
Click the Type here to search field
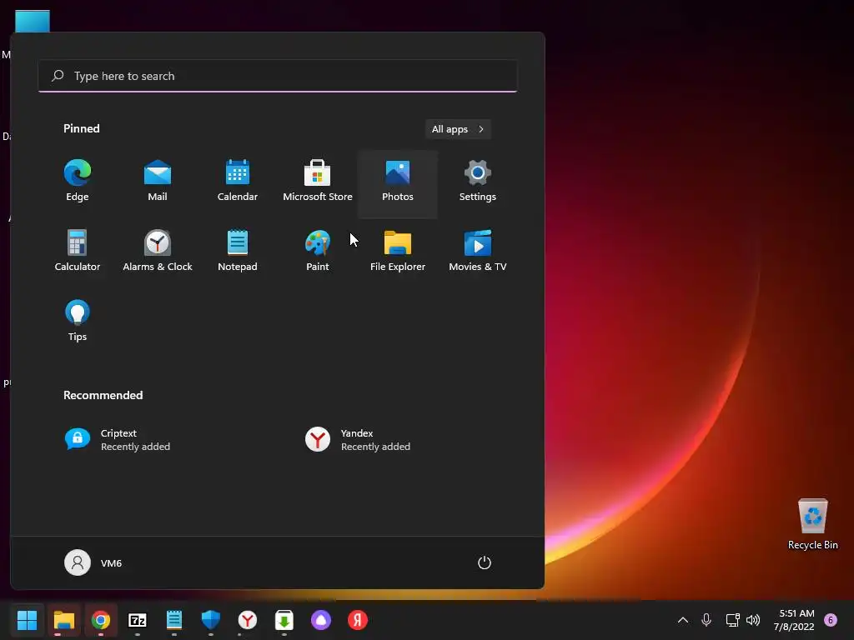pyautogui.click(x=278, y=76)
